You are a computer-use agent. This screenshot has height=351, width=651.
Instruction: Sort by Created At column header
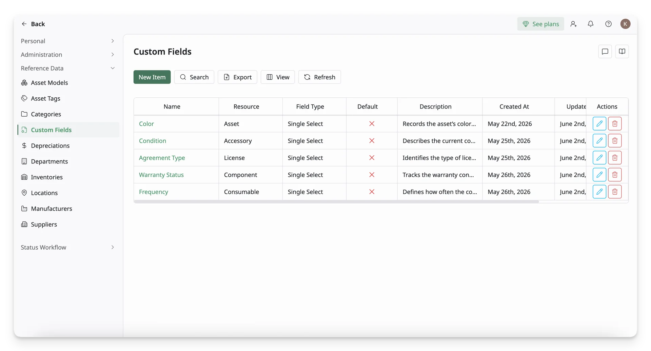click(x=514, y=106)
